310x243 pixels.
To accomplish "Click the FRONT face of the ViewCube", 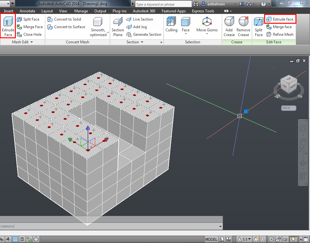I will 293,86.
